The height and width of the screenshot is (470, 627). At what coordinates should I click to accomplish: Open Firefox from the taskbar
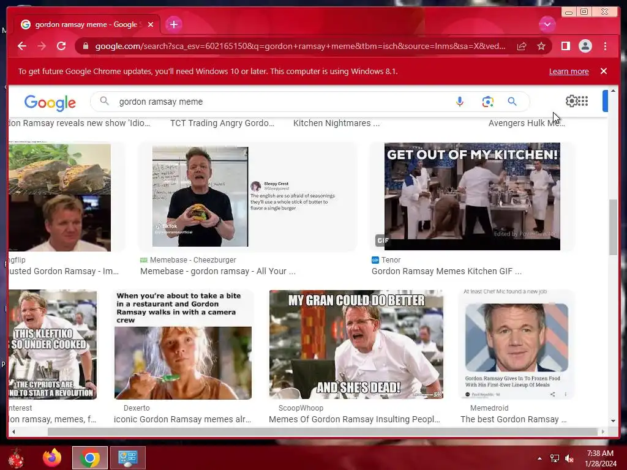pyautogui.click(x=52, y=458)
